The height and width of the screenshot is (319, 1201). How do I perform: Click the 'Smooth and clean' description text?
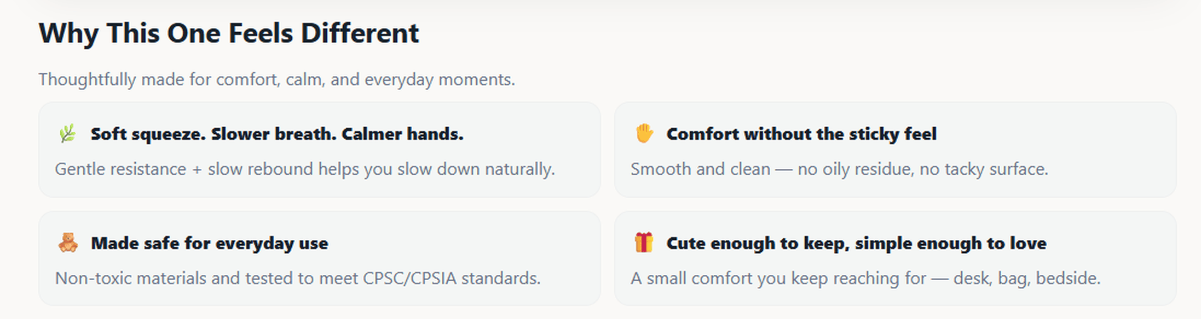coord(700,169)
